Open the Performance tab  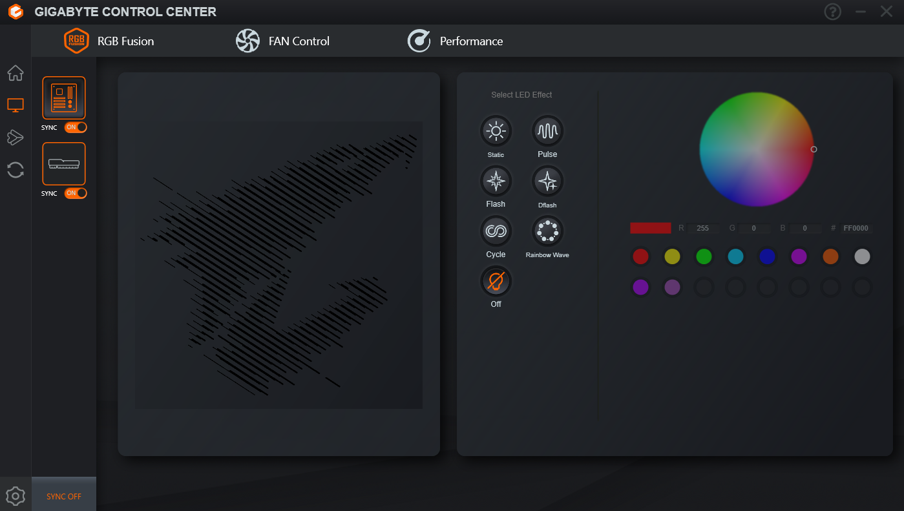click(455, 41)
